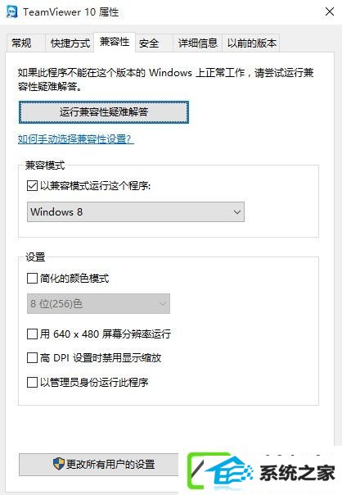342x495 pixels.
Task: Open the 8 位(256)色 color depth dropdown
Action: [x=98, y=304]
